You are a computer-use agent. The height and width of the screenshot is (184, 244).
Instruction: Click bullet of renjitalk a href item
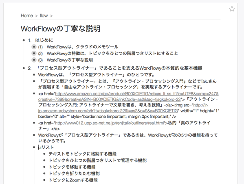click(x=34, y=123)
